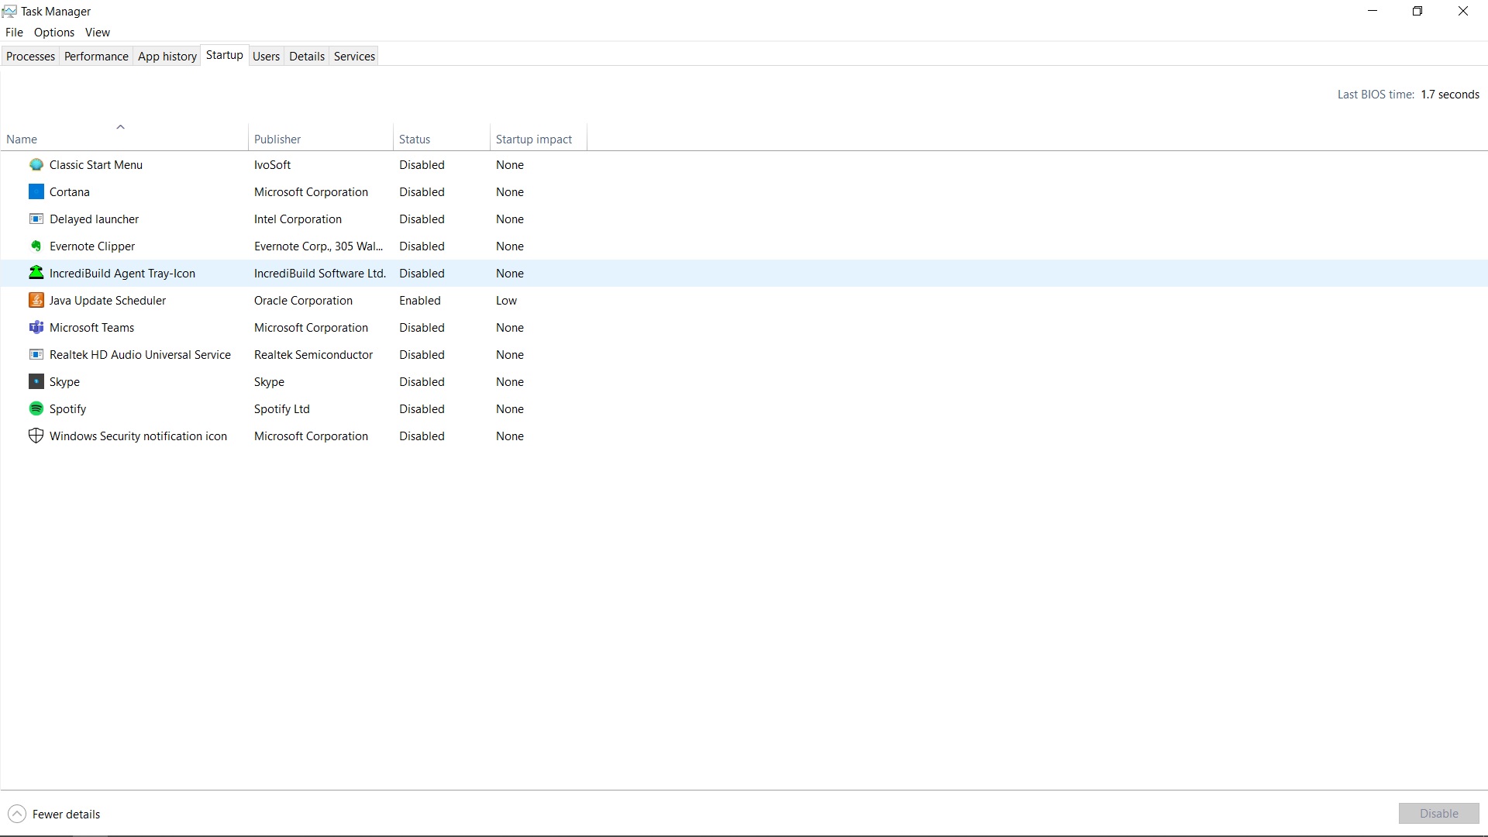Select the Startup tab
Viewport: 1488px width, 837px height.
[x=225, y=55]
